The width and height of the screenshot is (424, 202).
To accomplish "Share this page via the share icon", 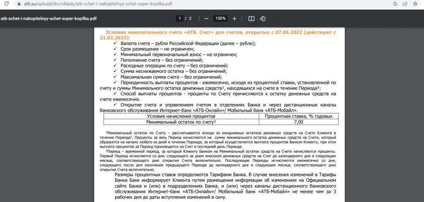I will (x=405, y=4).
